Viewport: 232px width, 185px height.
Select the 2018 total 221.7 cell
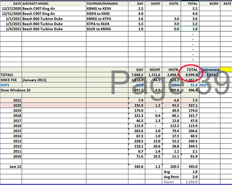click(x=190, y=115)
